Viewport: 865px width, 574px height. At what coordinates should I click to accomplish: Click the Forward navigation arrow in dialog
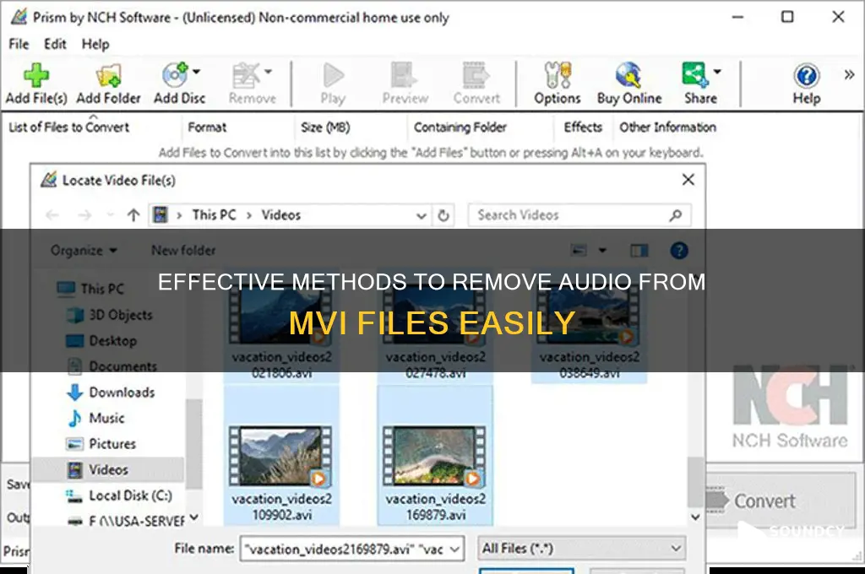tap(84, 215)
